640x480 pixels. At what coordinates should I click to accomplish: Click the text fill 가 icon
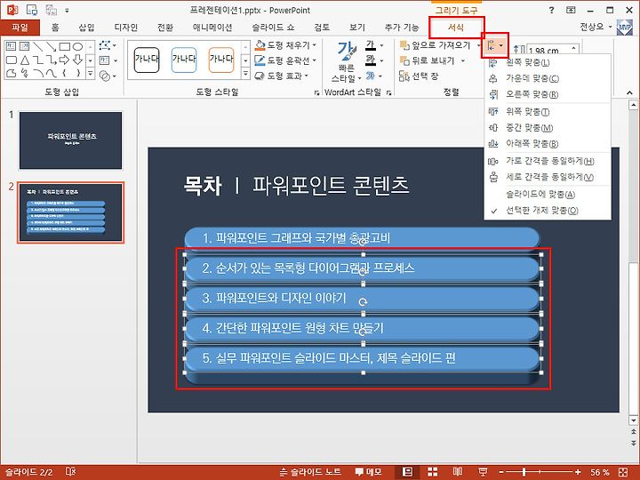coord(371,45)
